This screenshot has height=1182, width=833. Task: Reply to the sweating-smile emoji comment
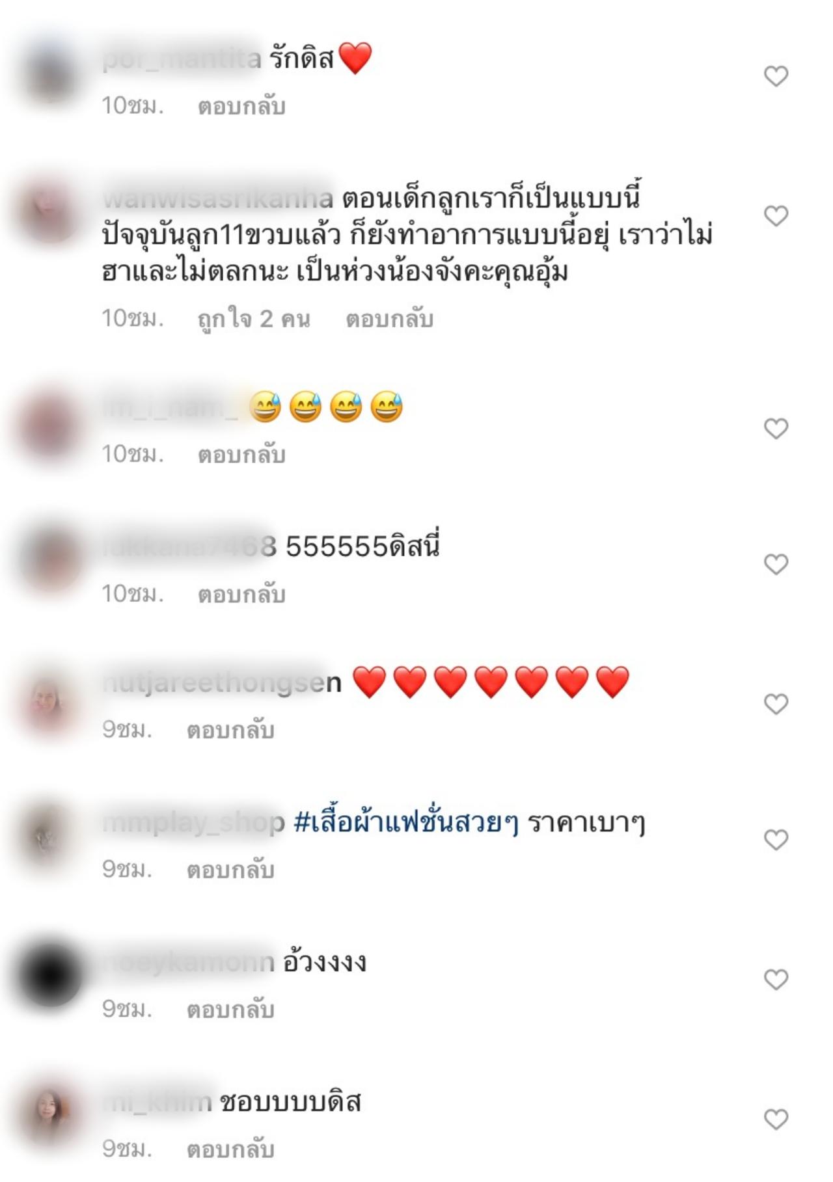[x=241, y=454]
